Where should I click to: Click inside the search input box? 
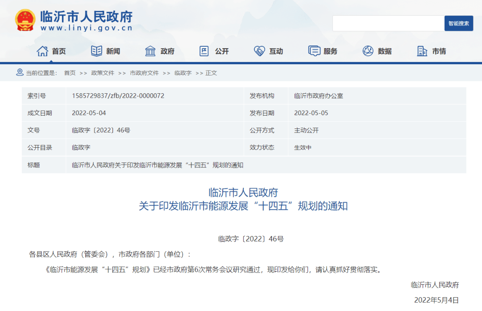click(388, 23)
